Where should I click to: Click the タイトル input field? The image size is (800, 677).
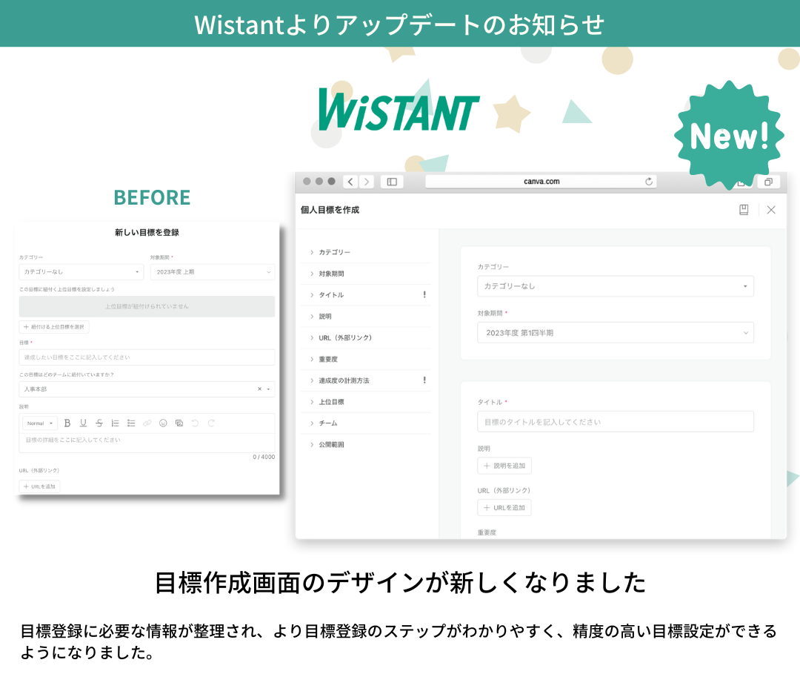[615, 422]
